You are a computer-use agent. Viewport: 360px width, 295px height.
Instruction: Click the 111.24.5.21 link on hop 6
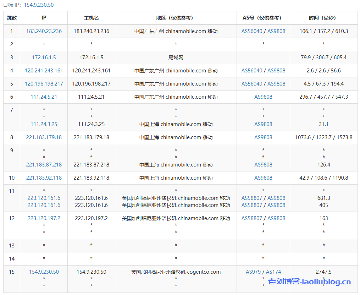pyautogui.click(x=44, y=97)
